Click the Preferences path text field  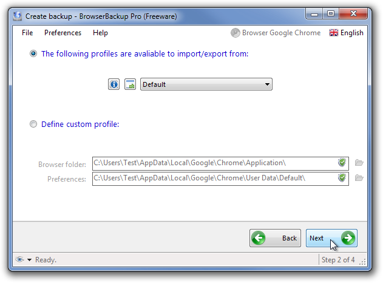coord(214,178)
